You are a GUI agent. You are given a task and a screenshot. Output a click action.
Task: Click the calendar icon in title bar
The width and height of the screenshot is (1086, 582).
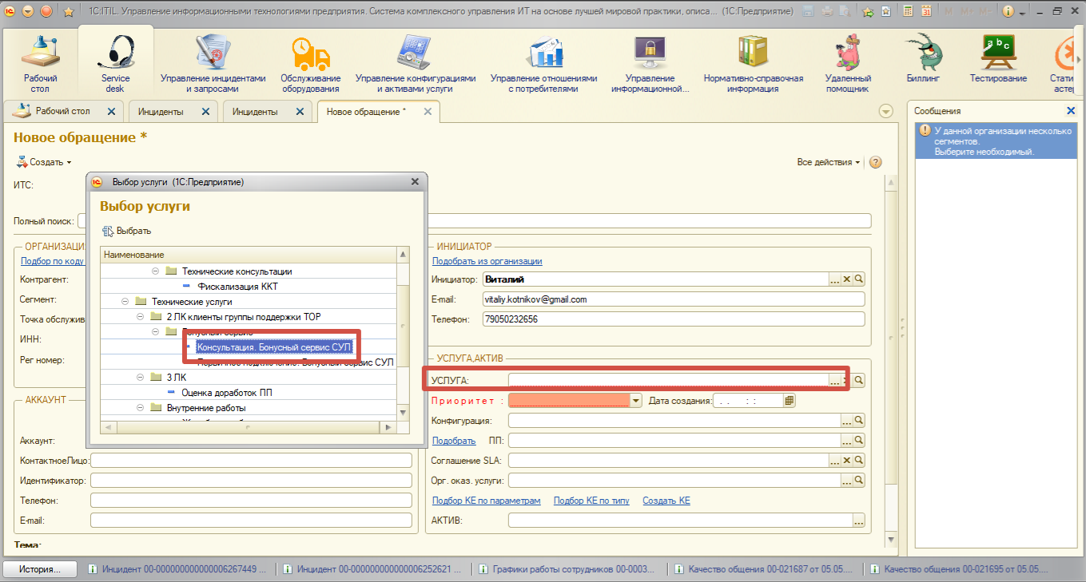point(926,11)
